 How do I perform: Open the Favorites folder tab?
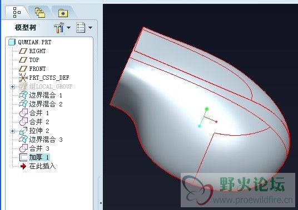[x=63, y=13]
